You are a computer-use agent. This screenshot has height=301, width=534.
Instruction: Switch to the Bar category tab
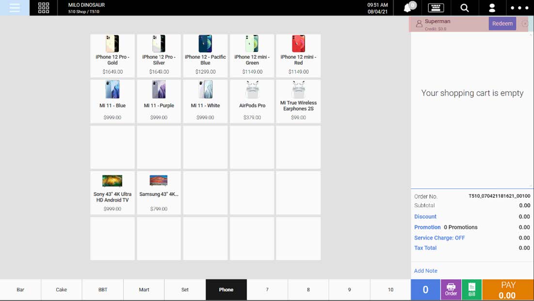[x=20, y=289]
